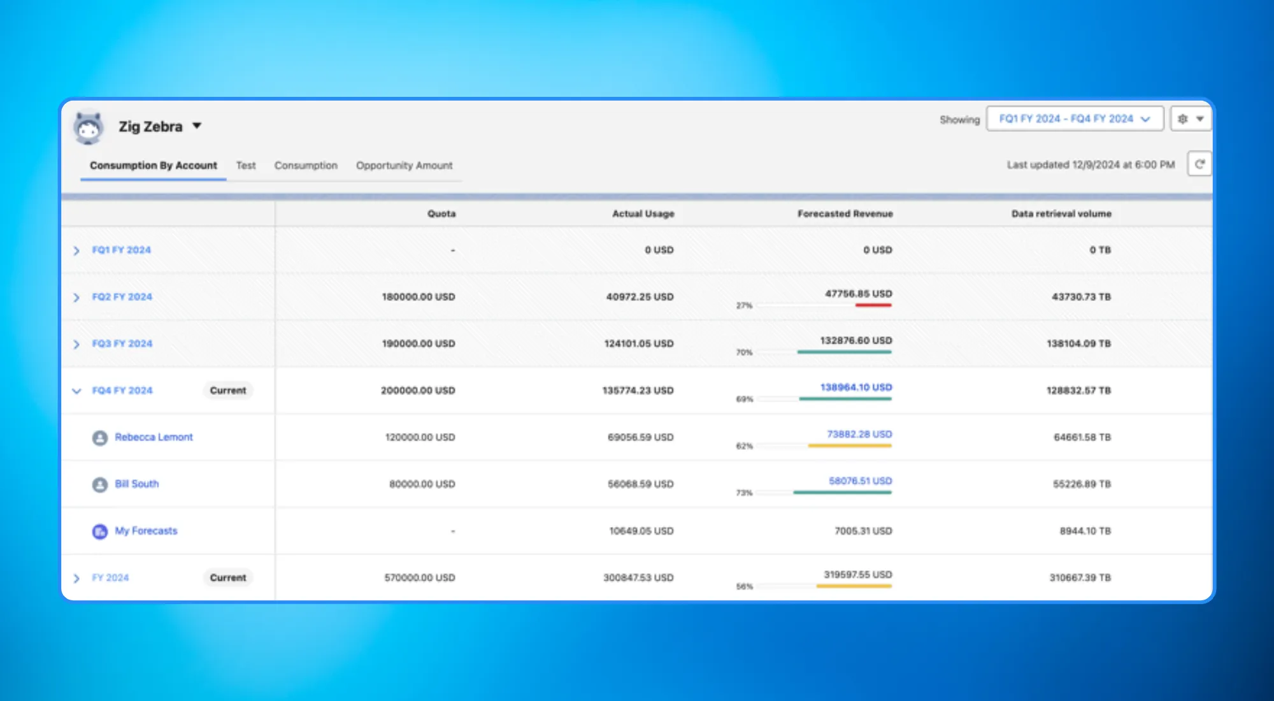Click the Zig Zebra mascot avatar icon
The width and height of the screenshot is (1274, 701).
[89, 127]
